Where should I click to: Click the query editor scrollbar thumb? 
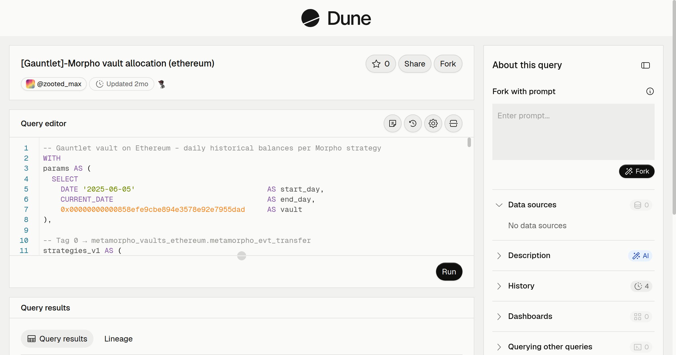coord(469,142)
